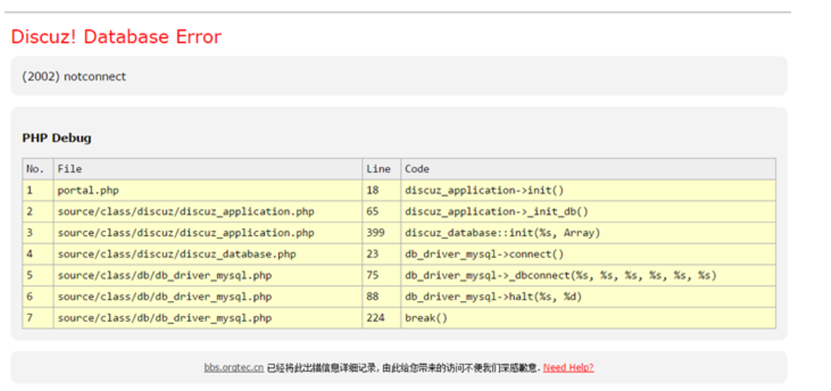Image resolution: width=831 pixels, height=391 pixels.
Task: Open the bbs.orgtec.cn link in footer
Action: tap(234, 367)
